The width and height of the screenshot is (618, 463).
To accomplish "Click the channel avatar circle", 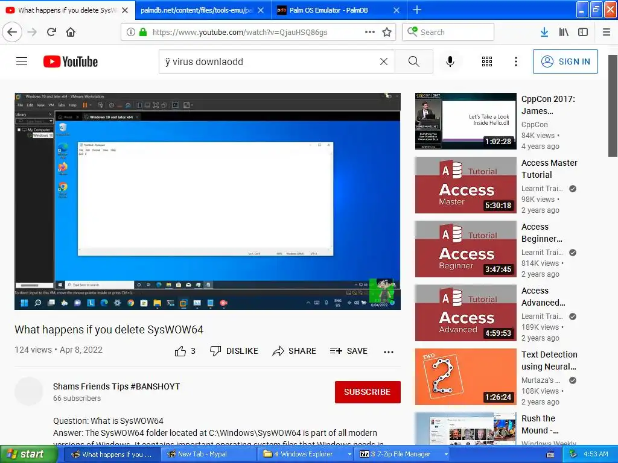I will click(x=29, y=391).
